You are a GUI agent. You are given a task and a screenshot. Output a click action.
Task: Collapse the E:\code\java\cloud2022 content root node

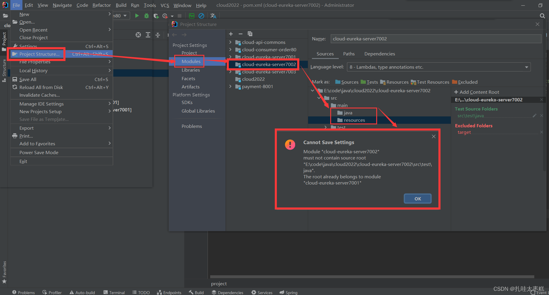tap(313, 90)
